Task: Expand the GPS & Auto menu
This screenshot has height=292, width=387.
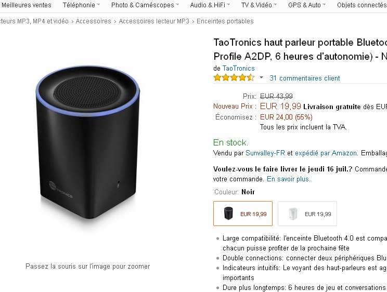Action: pos(307,5)
